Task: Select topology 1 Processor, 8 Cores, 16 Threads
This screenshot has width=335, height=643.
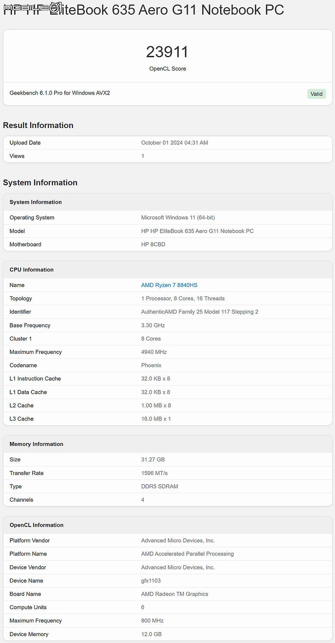Action: (183, 299)
